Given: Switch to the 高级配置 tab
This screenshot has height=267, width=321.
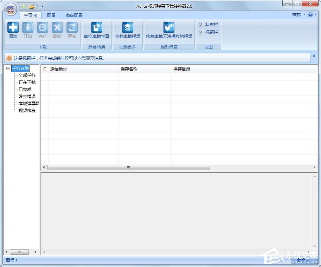Looking at the screenshot, I should tap(74, 15).
